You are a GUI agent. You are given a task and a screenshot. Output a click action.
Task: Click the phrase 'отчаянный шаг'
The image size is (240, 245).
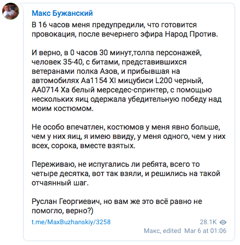60,183
